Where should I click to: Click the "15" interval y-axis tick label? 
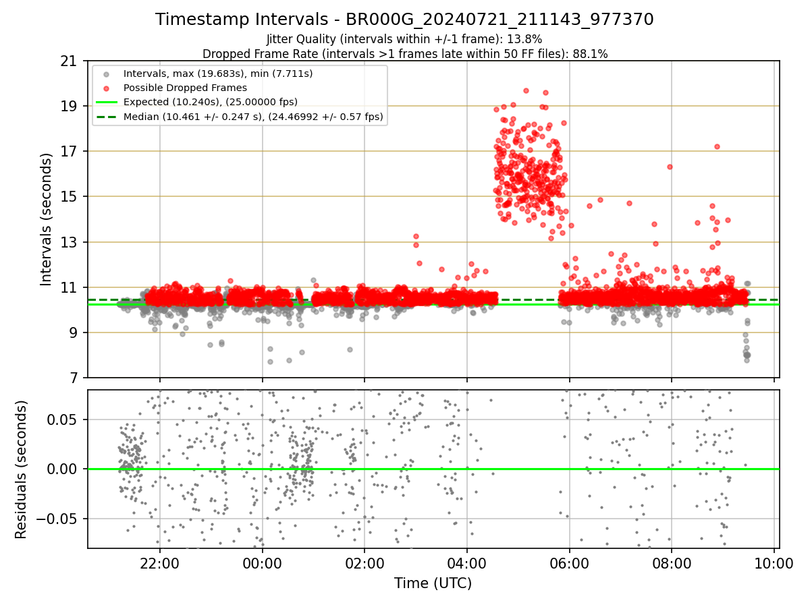(68, 196)
